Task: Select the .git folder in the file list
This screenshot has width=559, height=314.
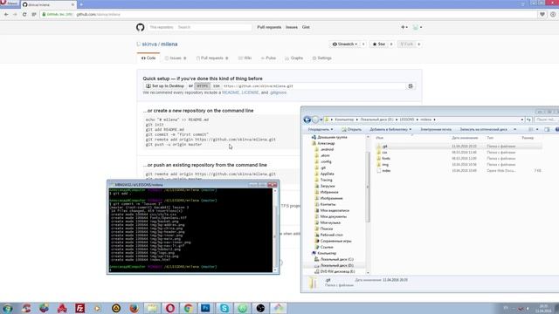Action: pyautogui.click(x=384, y=147)
